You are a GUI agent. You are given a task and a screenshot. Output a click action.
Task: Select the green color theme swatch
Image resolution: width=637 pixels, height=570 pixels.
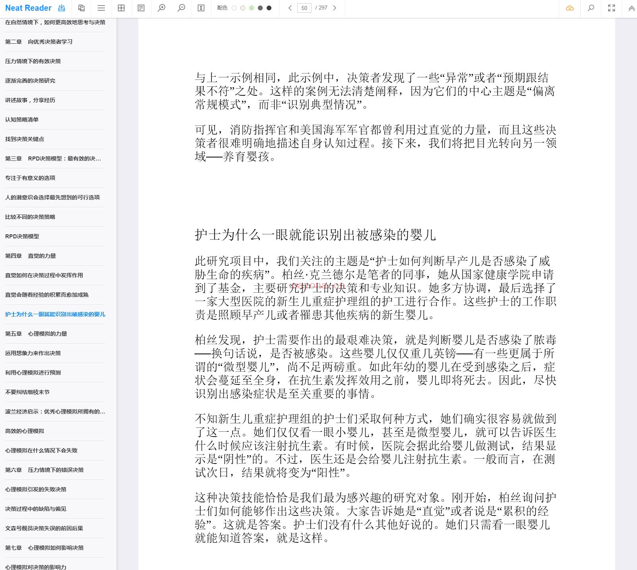click(x=252, y=8)
